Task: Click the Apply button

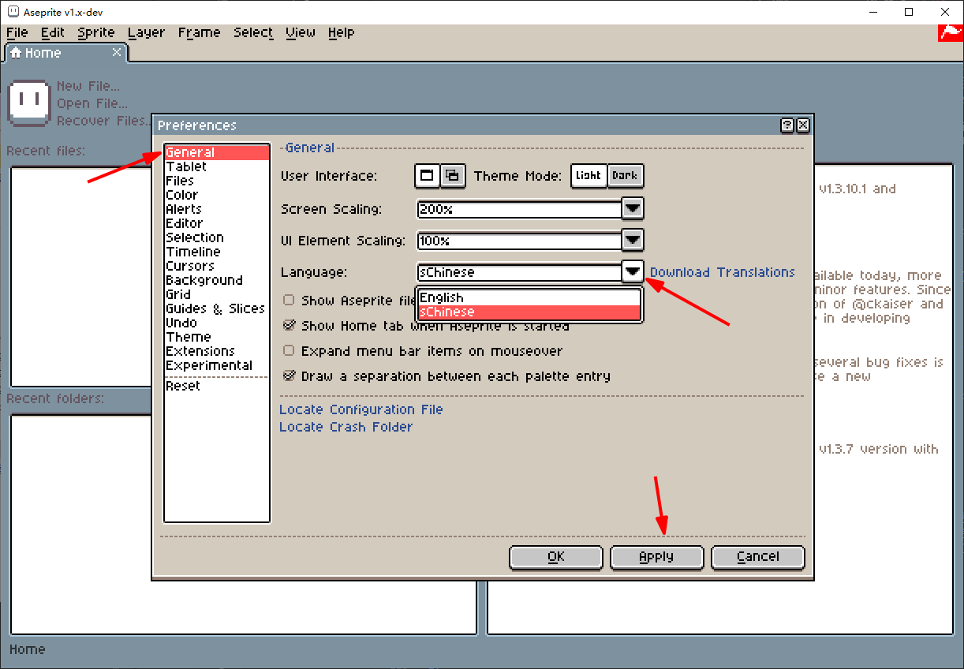Action: 656,557
